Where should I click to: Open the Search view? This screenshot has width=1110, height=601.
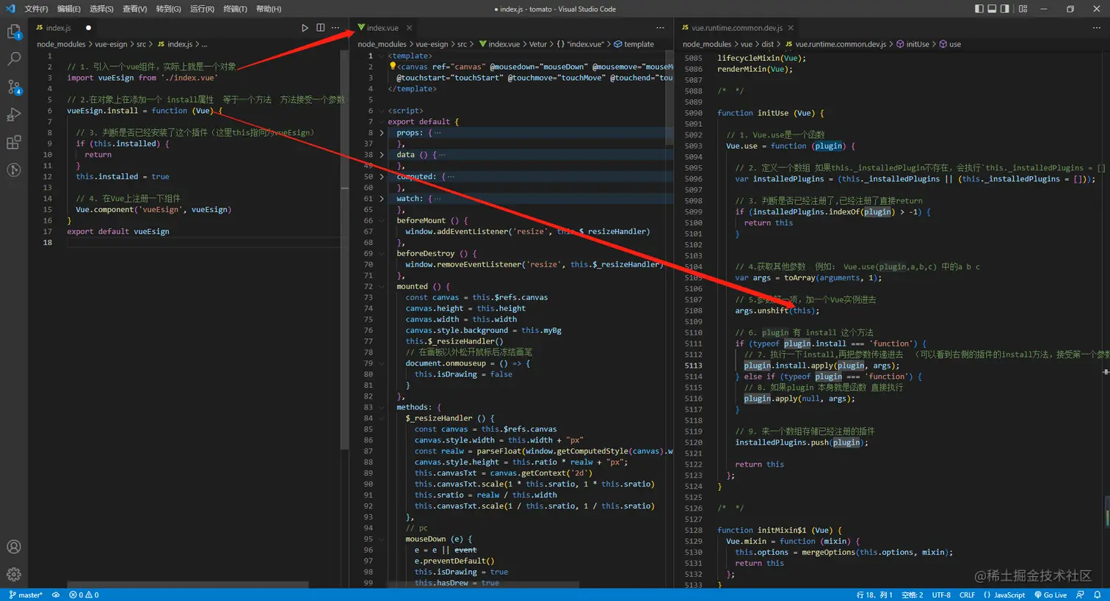pos(13,59)
